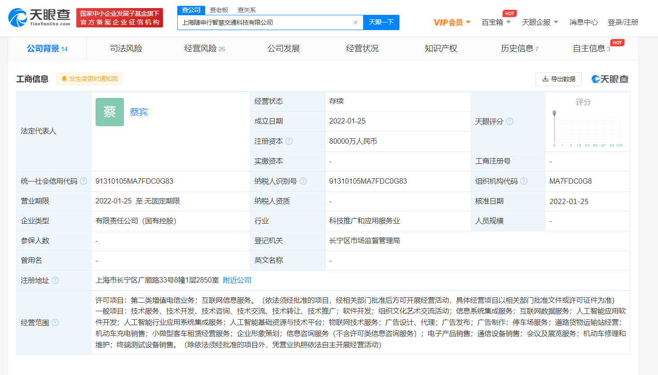
Task: Expand the VIP会员 dropdown
Action: click(x=452, y=22)
